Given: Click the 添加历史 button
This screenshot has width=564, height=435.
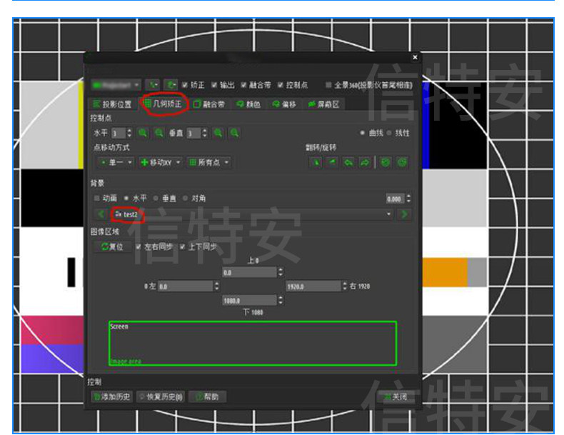Looking at the screenshot, I should [x=112, y=397].
